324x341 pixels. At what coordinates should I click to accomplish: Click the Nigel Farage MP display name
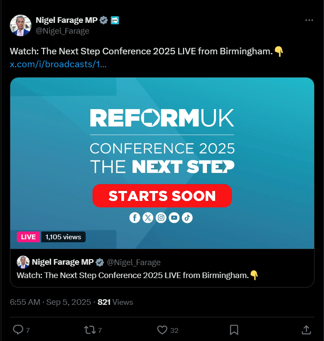click(66, 20)
